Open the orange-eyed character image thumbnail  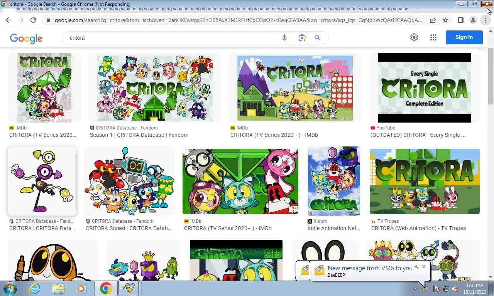(x=53, y=260)
